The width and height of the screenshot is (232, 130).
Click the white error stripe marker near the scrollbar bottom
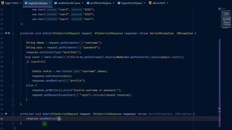(x=219, y=108)
